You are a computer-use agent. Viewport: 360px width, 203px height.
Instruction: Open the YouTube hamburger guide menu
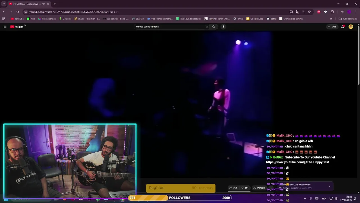5,27
